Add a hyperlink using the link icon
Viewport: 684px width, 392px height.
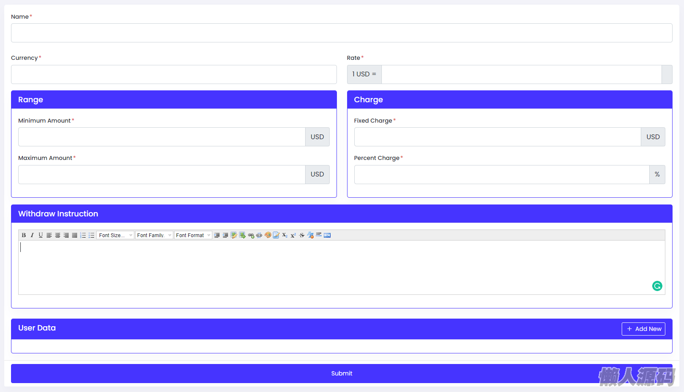[x=251, y=235]
